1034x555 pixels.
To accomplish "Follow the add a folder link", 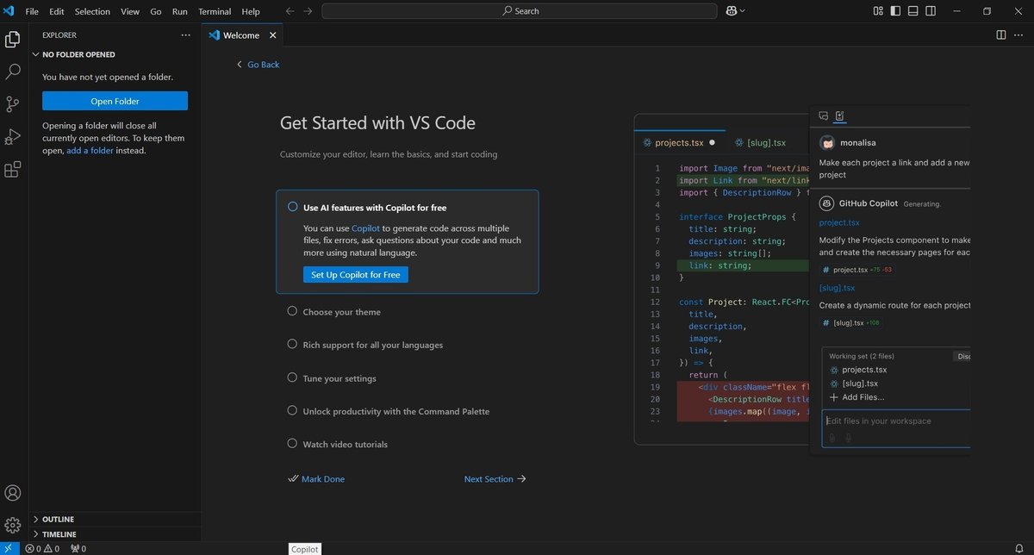I will click(x=90, y=151).
